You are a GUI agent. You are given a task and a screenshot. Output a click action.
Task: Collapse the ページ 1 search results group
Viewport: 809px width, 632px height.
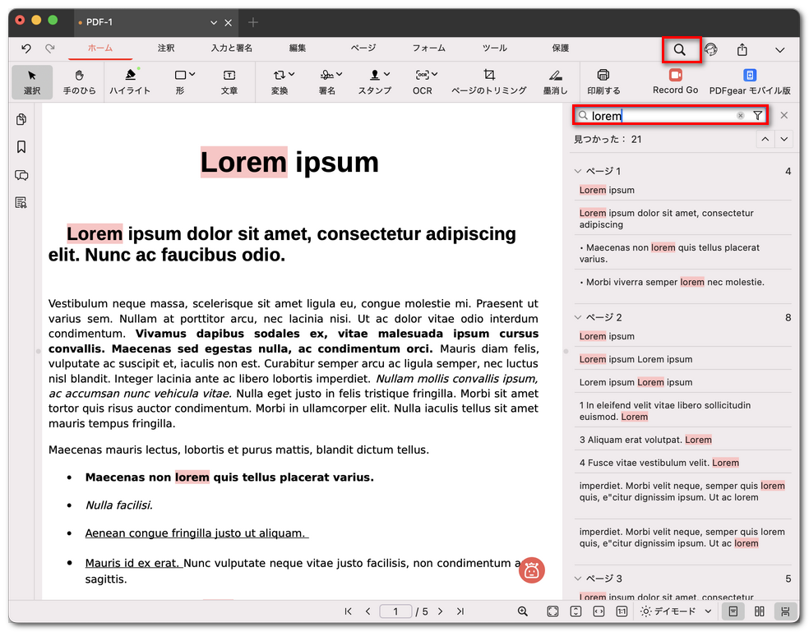578,171
